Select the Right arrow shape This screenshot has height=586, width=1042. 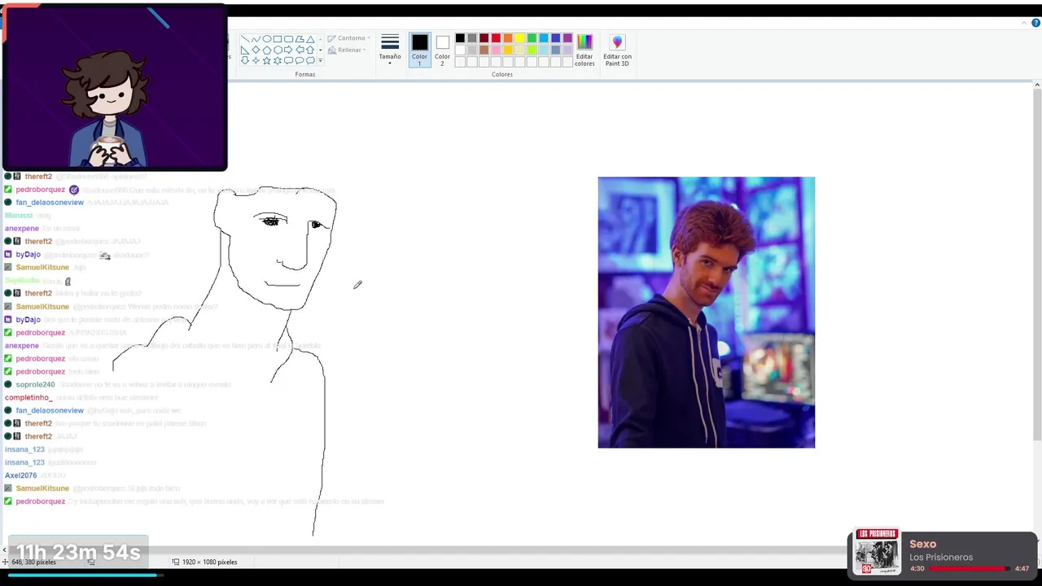click(x=288, y=50)
